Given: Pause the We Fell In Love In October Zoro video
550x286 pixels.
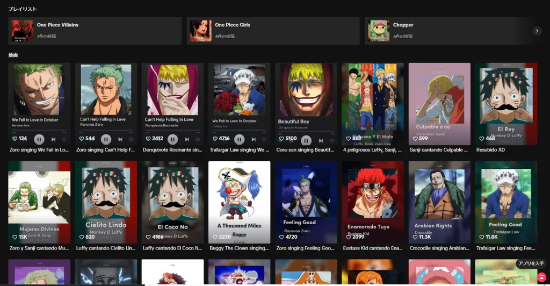Looking at the screenshot, I should (x=39, y=140).
